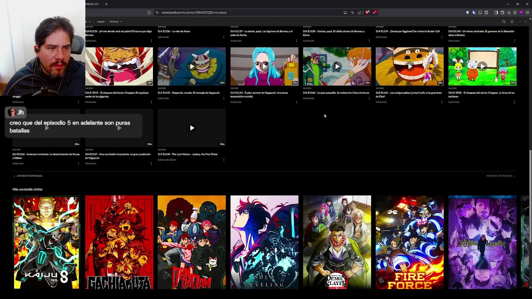Viewport: 532px width, 299px height.
Task: Play E1142 Responde, mundo episode thumbnail
Action: [x=192, y=66]
